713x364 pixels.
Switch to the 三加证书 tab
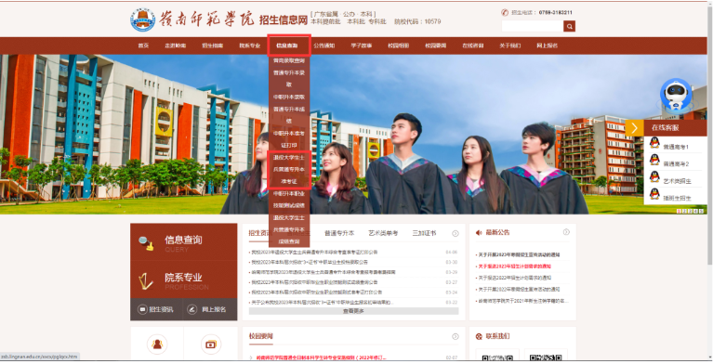[424, 233]
